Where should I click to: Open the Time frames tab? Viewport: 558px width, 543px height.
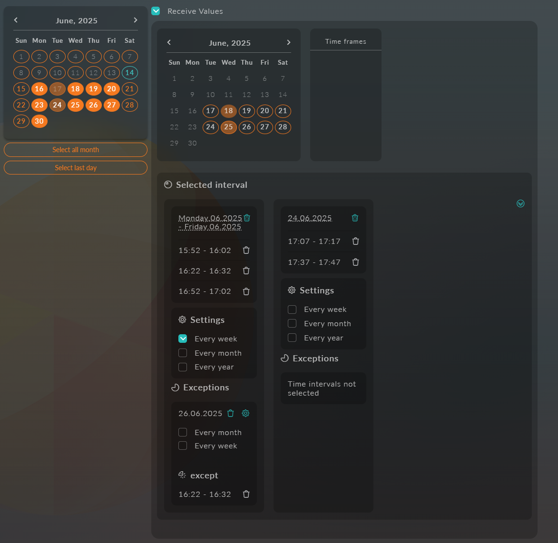pos(345,41)
